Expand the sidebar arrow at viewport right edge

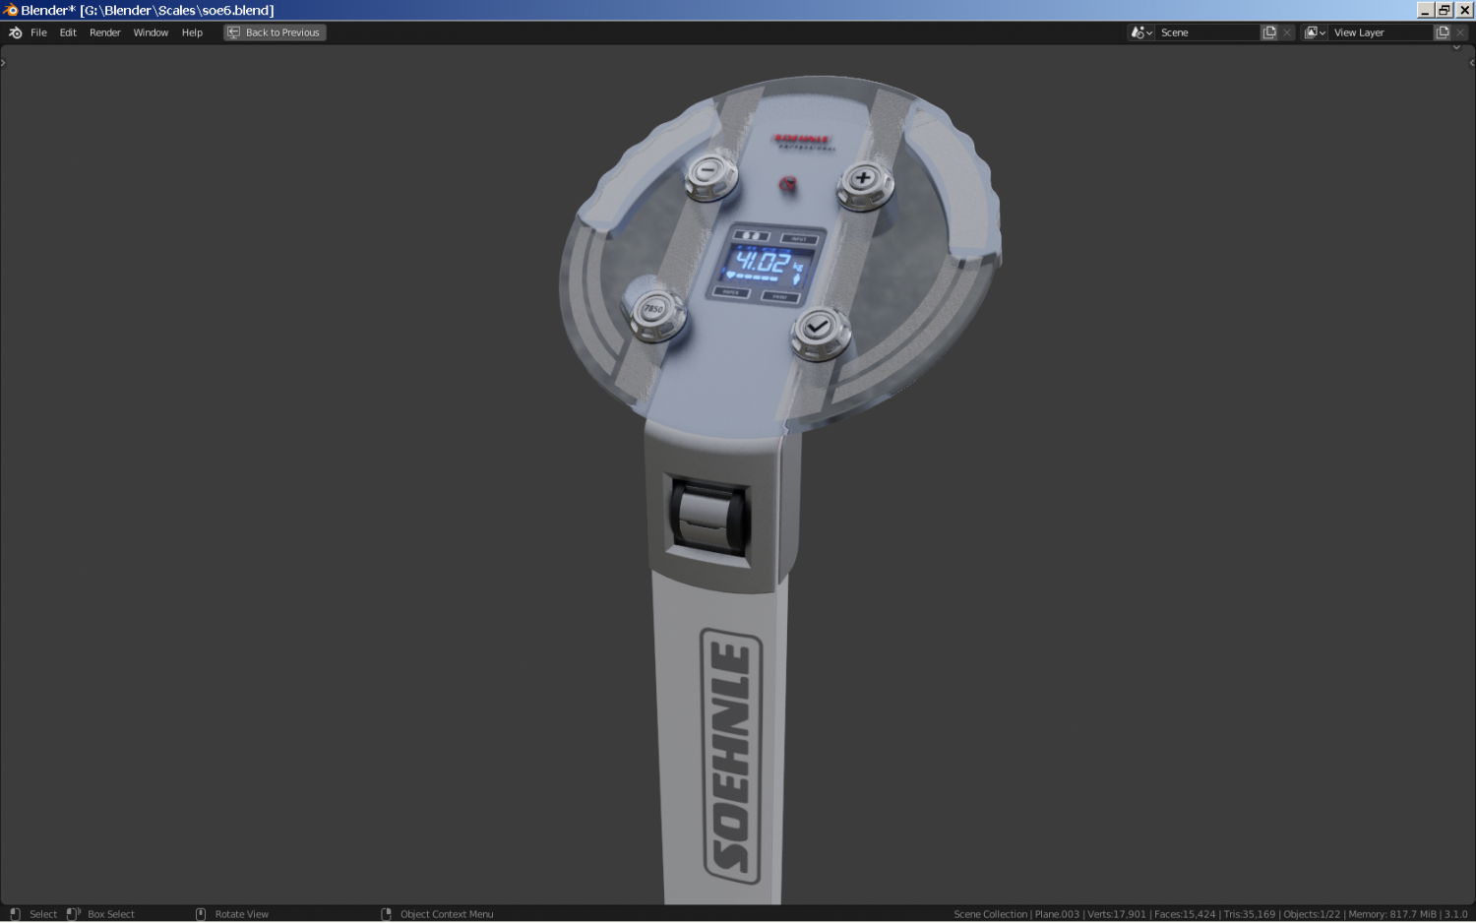click(x=1472, y=63)
